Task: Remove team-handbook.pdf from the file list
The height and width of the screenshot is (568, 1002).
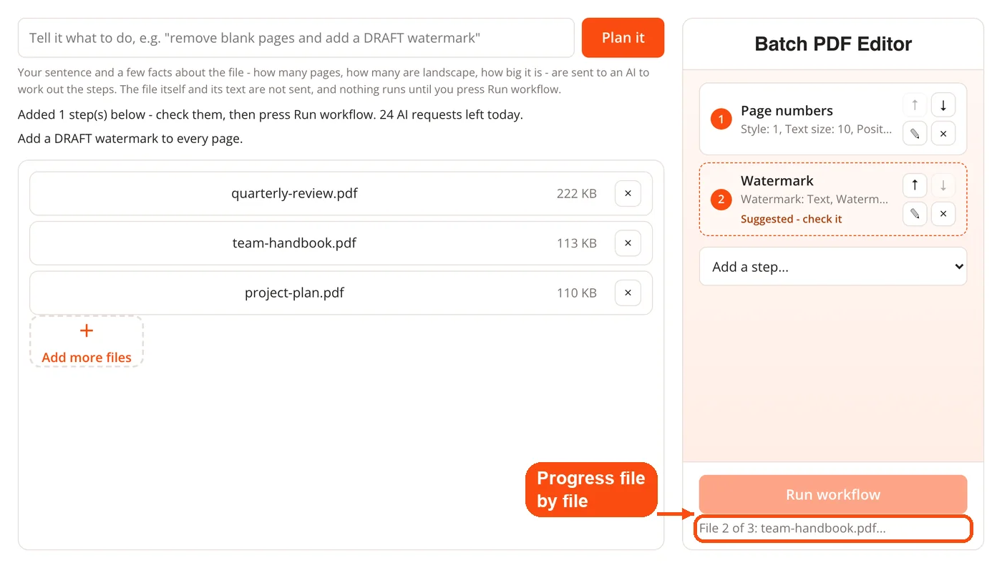Action: click(628, 243)
